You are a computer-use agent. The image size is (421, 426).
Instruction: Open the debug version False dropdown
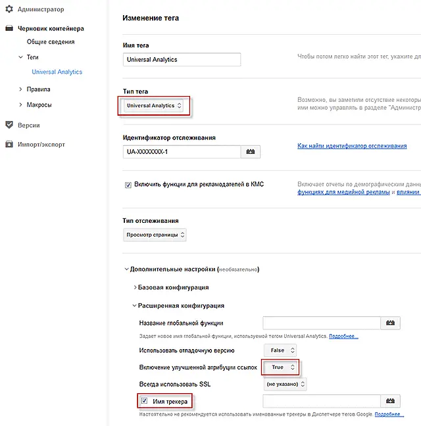[280, 351]
